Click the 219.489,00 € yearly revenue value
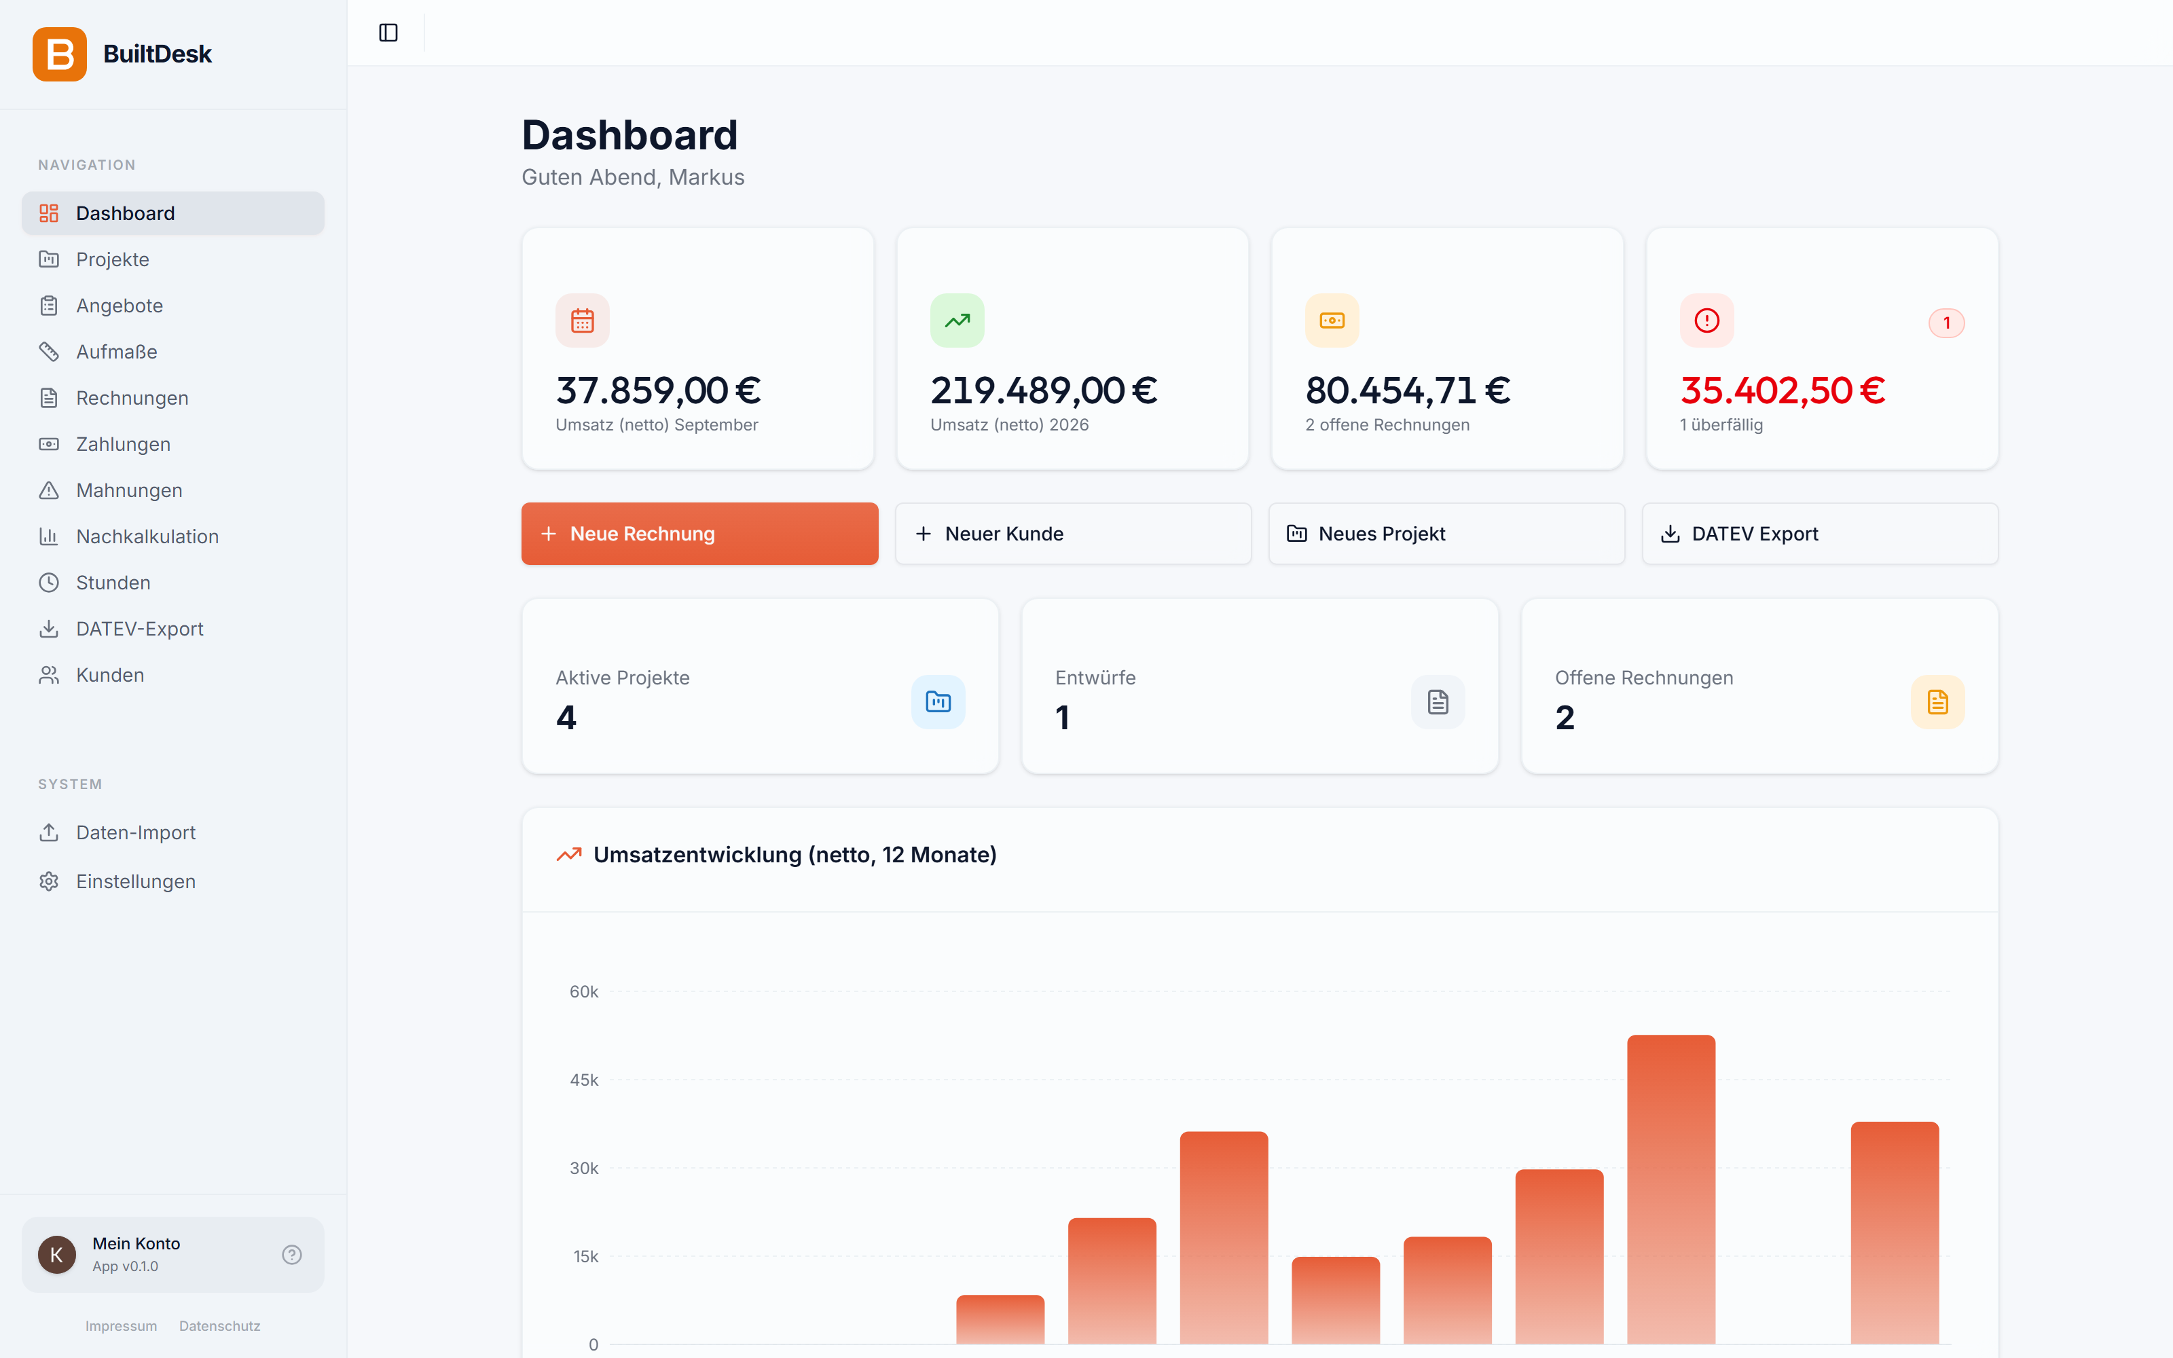The image size is (2173, 1358). pos(1044,390)
